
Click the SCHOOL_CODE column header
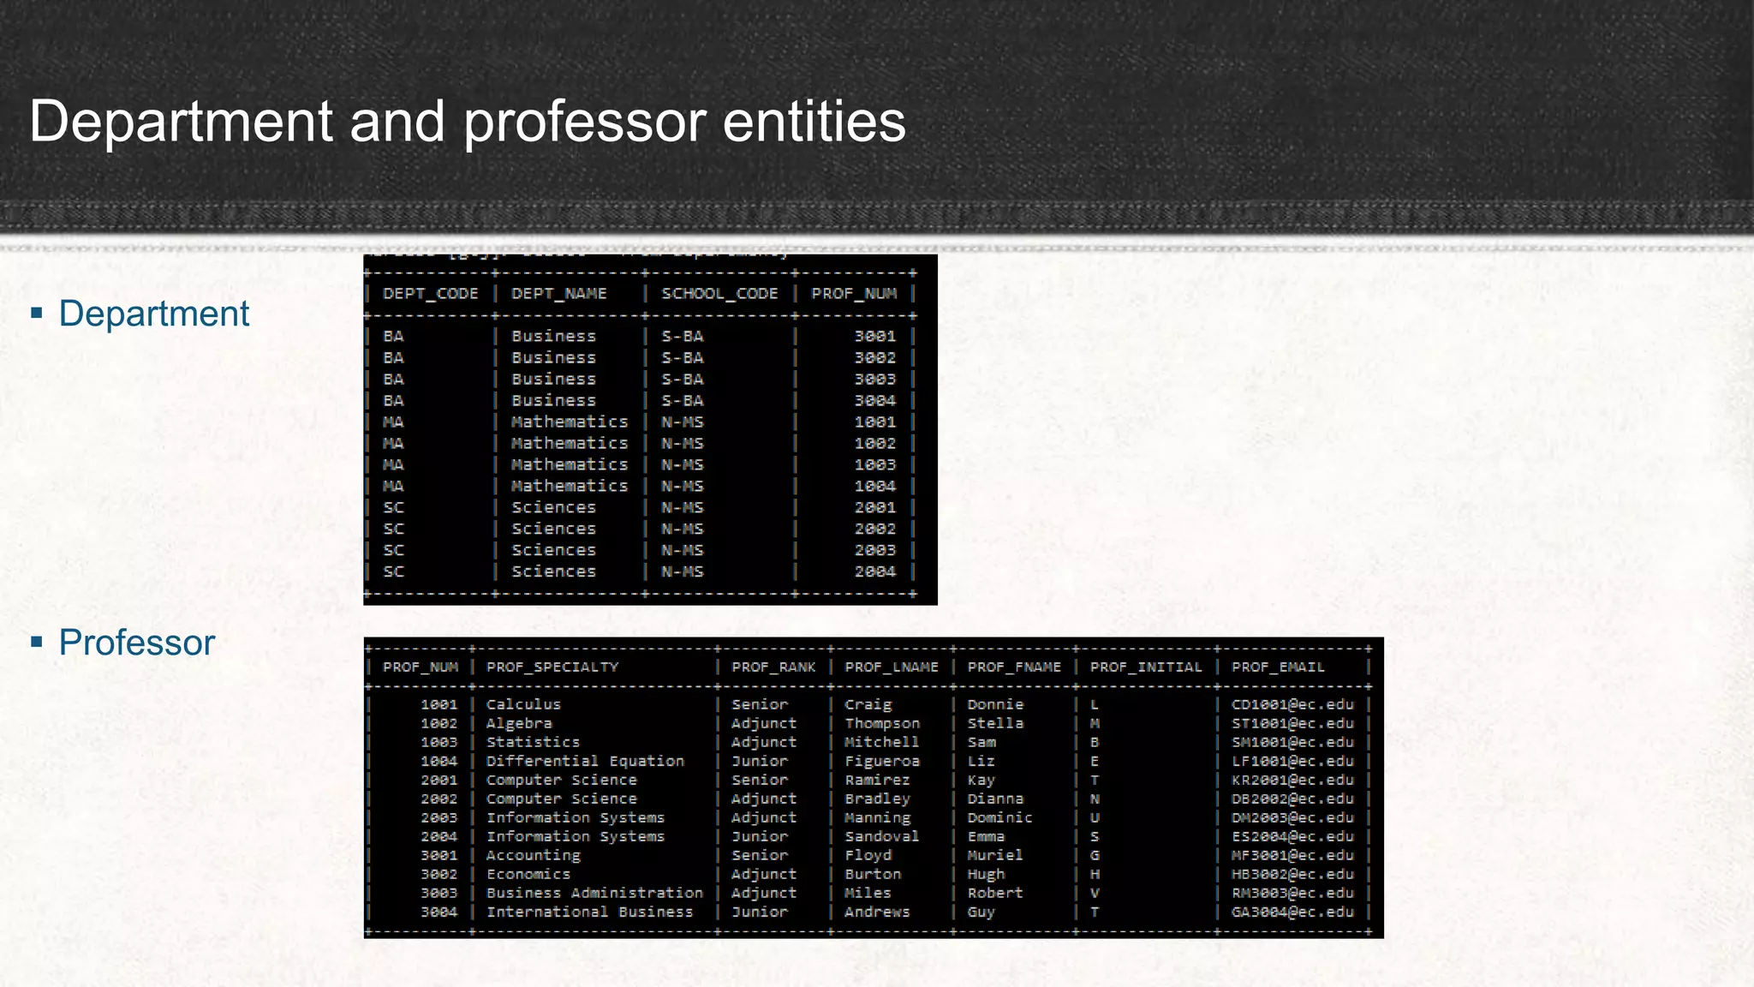pyautogui.click(x=719, y=294)
